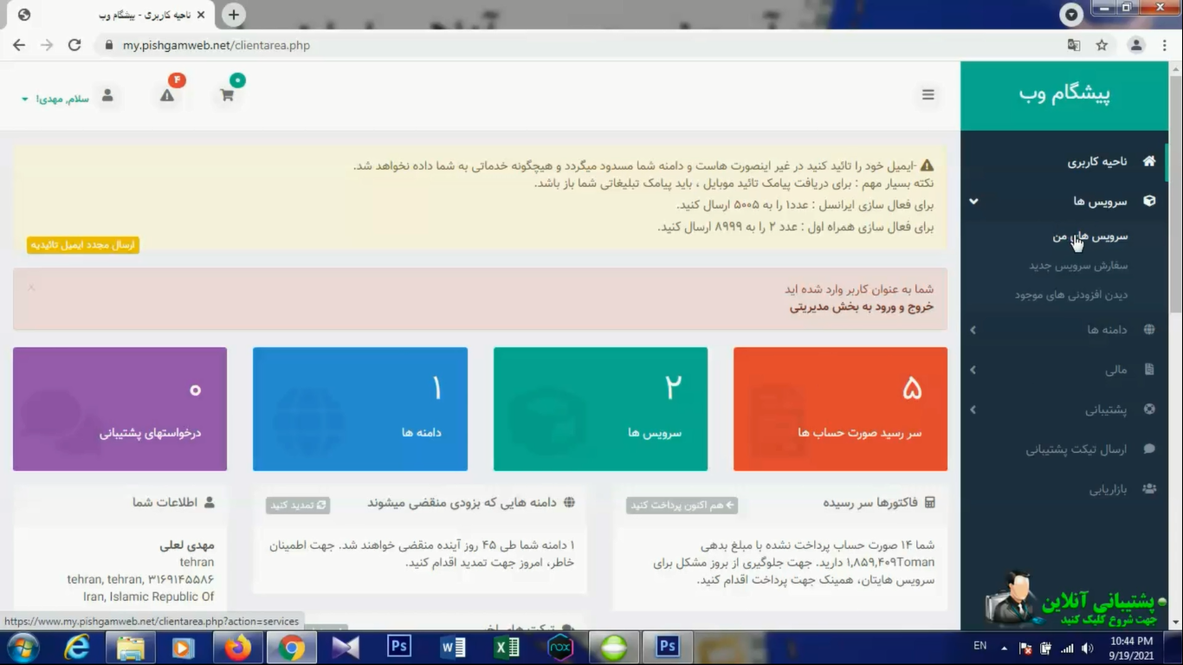Open سرویس های من submenu item
1183x665 pixels.
(x=1090, y=236)
